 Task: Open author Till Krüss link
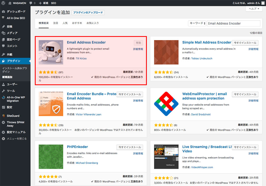pos(81,58)
